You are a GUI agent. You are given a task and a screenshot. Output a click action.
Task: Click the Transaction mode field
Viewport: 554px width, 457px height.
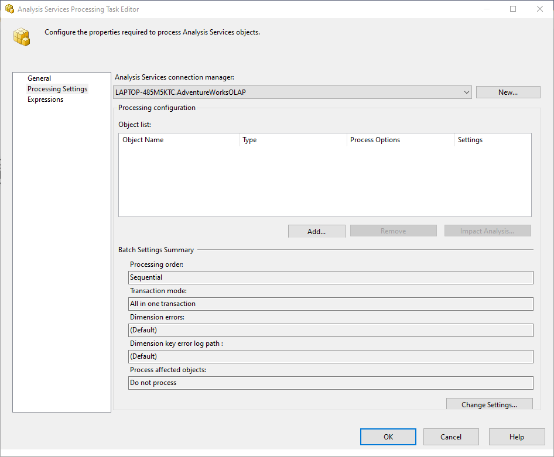tap(330, 304)
